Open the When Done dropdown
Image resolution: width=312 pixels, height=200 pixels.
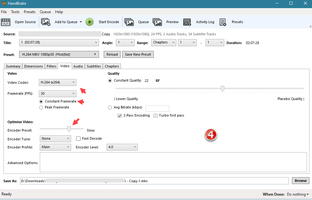click(x=298, y=194)
